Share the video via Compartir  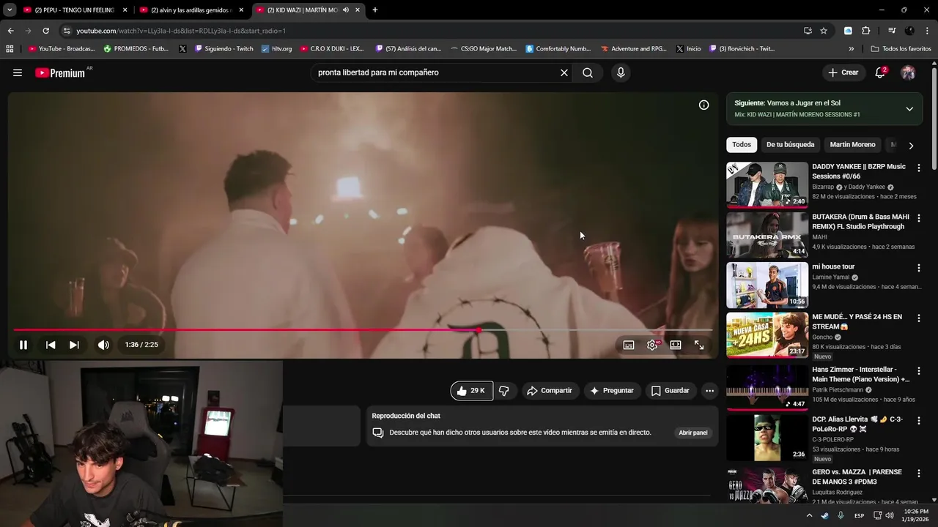click(550, 391)
